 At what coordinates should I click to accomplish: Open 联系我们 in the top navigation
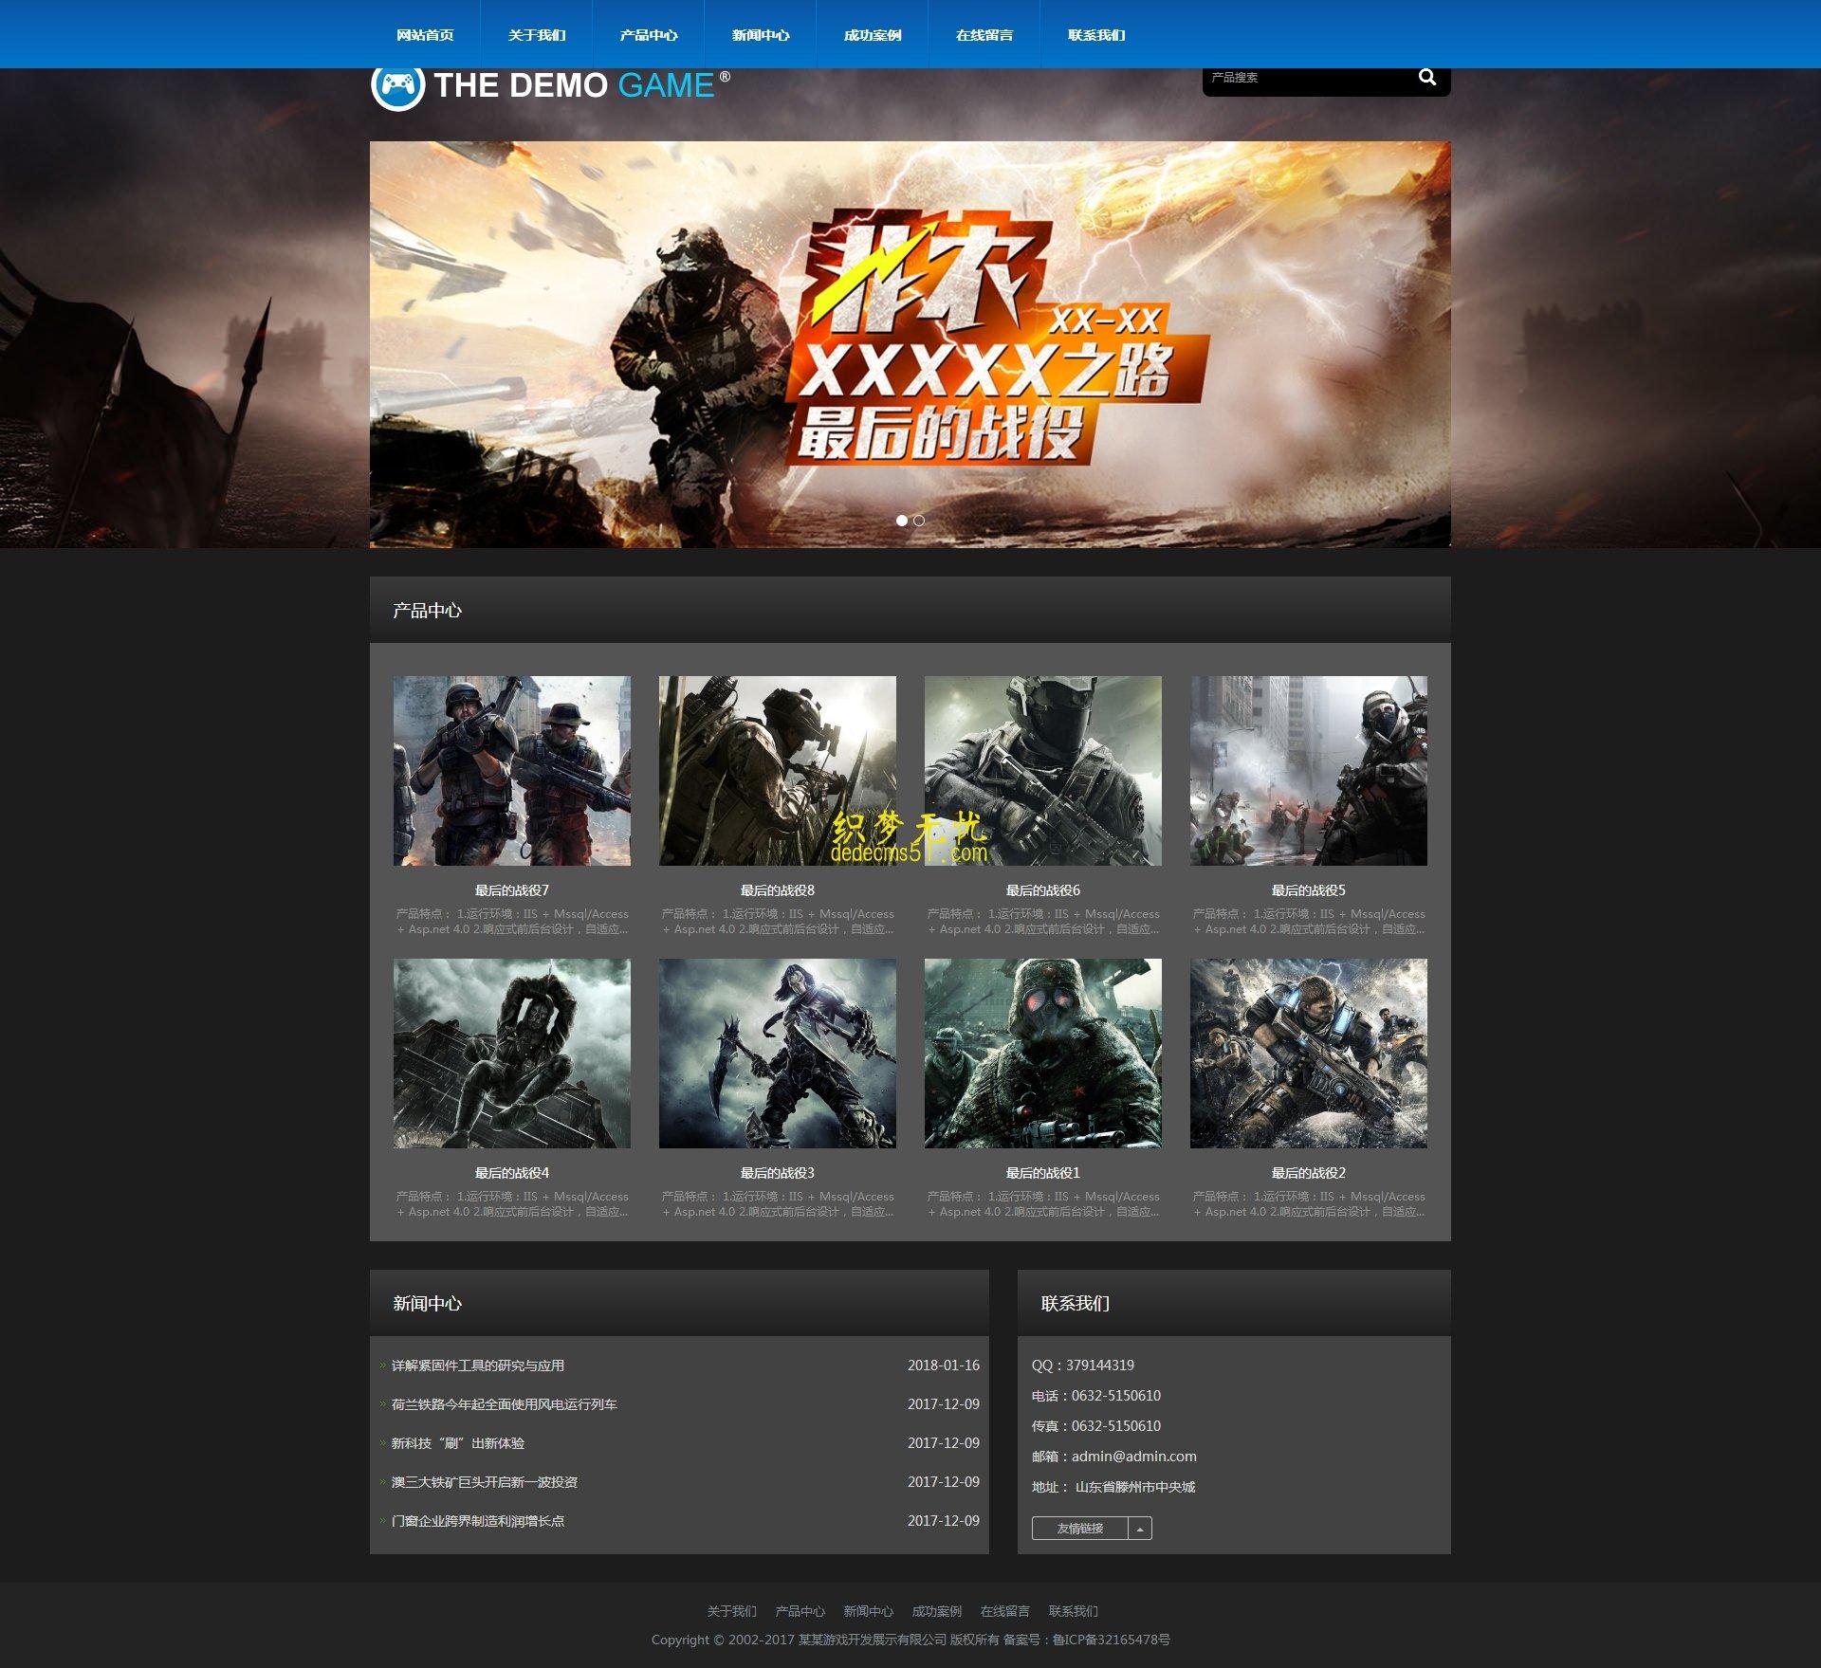point(1096,35)
